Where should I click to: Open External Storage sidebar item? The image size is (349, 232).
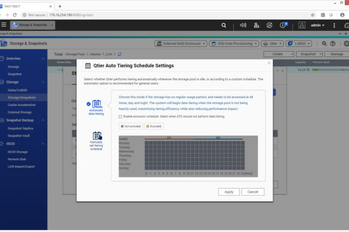coord(20,112)
